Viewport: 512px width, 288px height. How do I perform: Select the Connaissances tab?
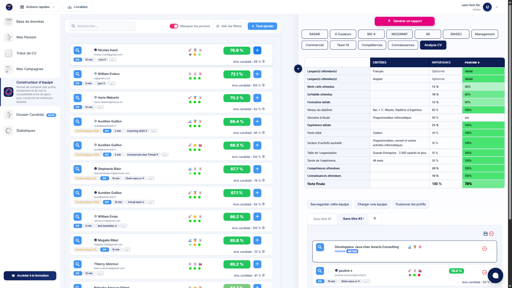pos(403,45)
